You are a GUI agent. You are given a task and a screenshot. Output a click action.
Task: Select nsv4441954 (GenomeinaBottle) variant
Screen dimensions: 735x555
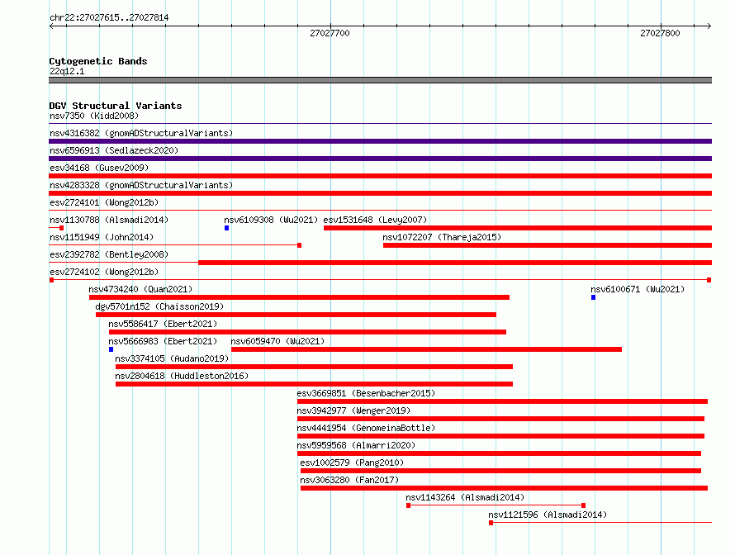[500, 436]
